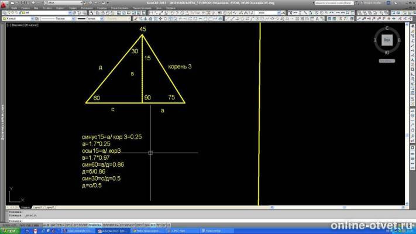The image size is (416, 234).
Task: Select the Move tool in the Modify toolbar
Action: click(160, 19)
